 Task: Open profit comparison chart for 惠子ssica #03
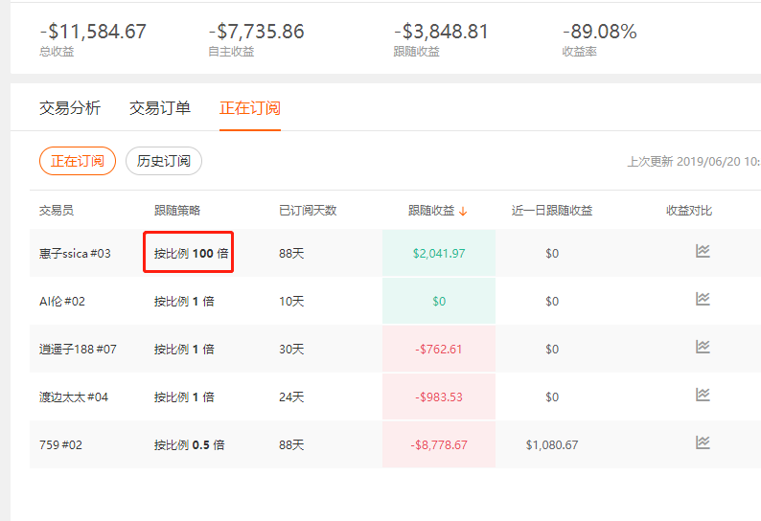(x=703, y=251)
